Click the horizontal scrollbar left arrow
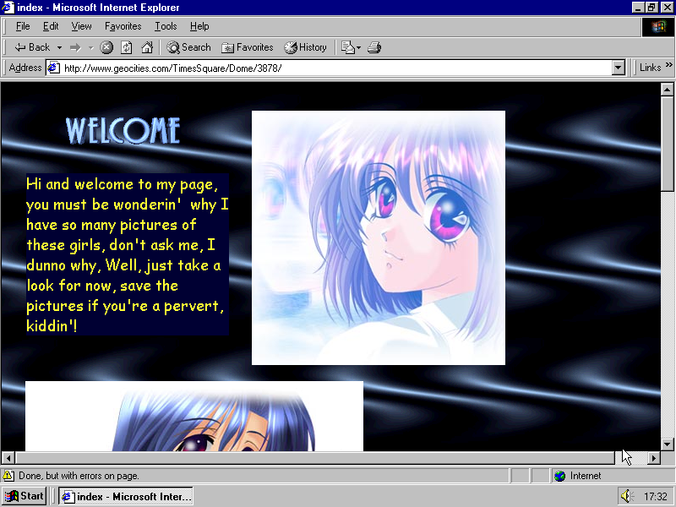This screenshot has height=507, width=676. tap(8, 458)
